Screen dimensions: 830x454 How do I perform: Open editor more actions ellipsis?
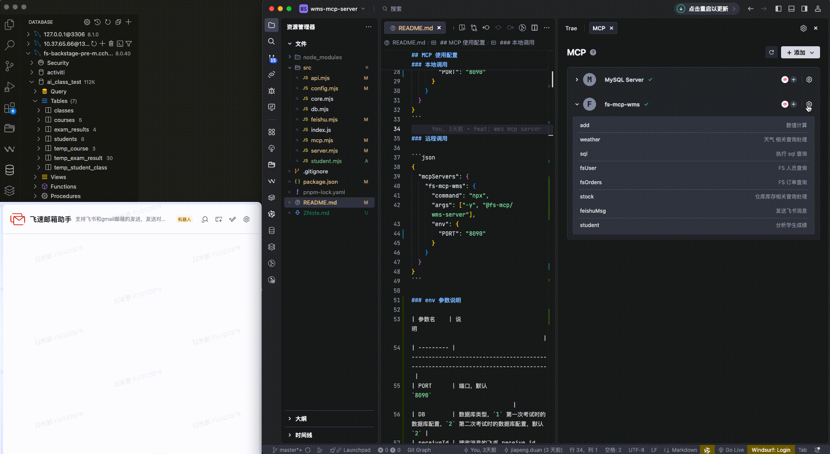(547, 28)
